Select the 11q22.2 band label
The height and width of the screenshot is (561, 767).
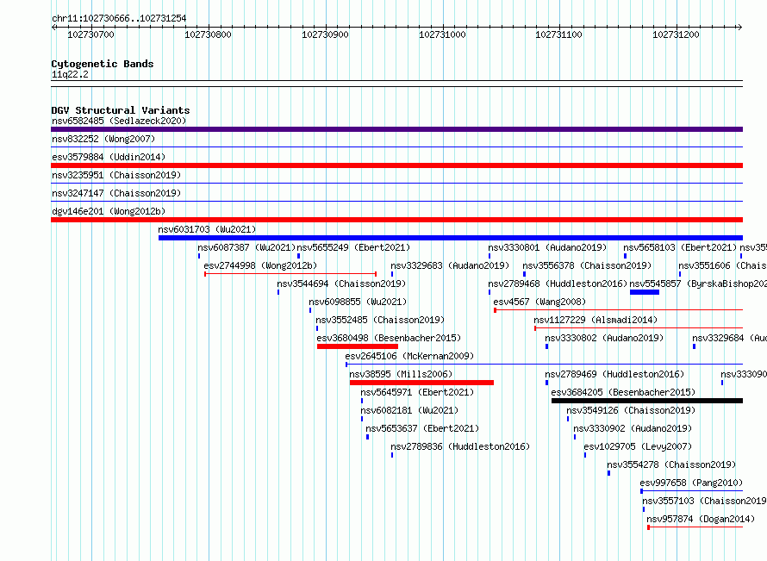[70, 74]
